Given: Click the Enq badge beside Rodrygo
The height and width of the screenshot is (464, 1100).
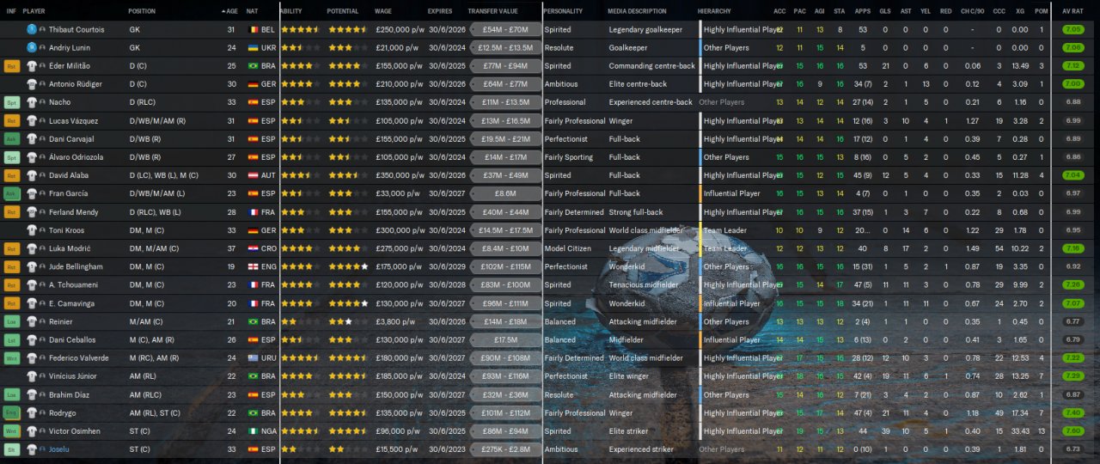Looking at the screenshot, I should (x=12, y=412).
